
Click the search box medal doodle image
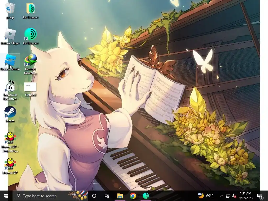[78, 196]
